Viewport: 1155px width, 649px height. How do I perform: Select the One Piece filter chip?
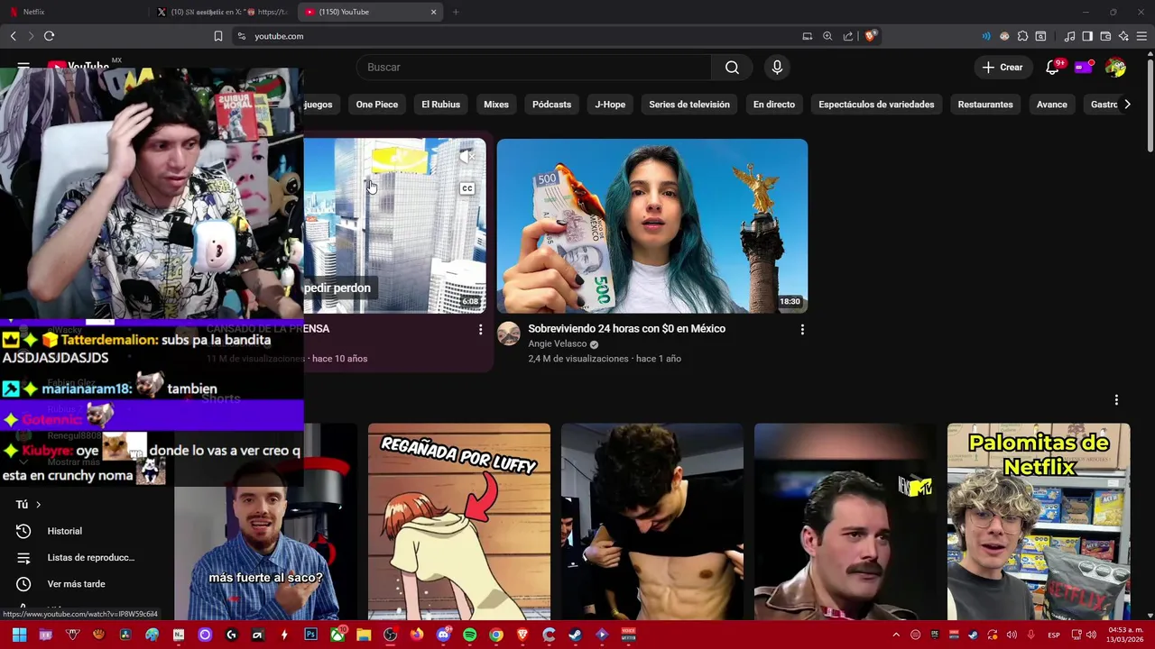[x=377, y=105]
